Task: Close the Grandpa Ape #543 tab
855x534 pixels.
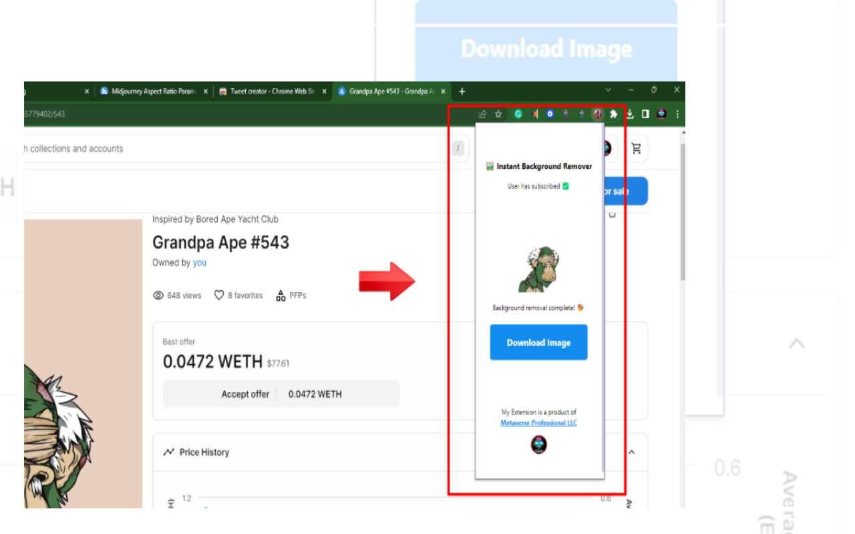Action: (x=444, y=91)
